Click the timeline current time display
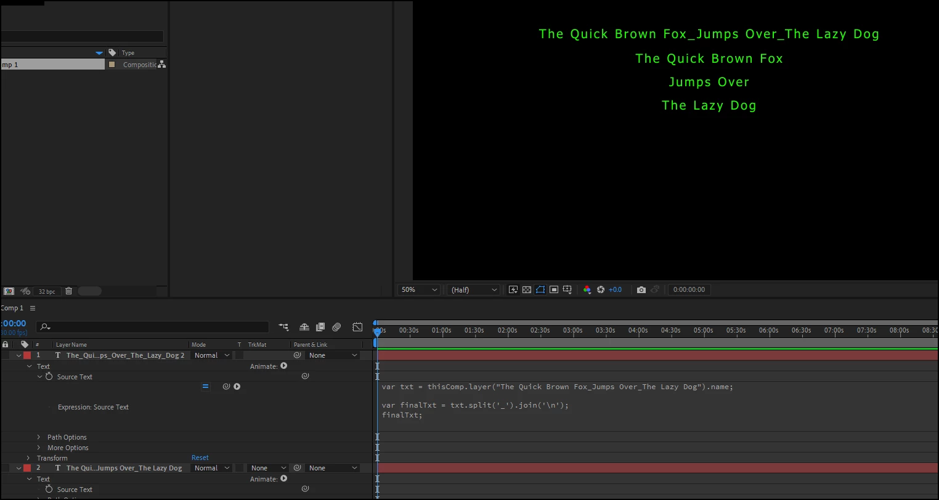This screenshot has height=500, width=939. [x=14, y=323]
